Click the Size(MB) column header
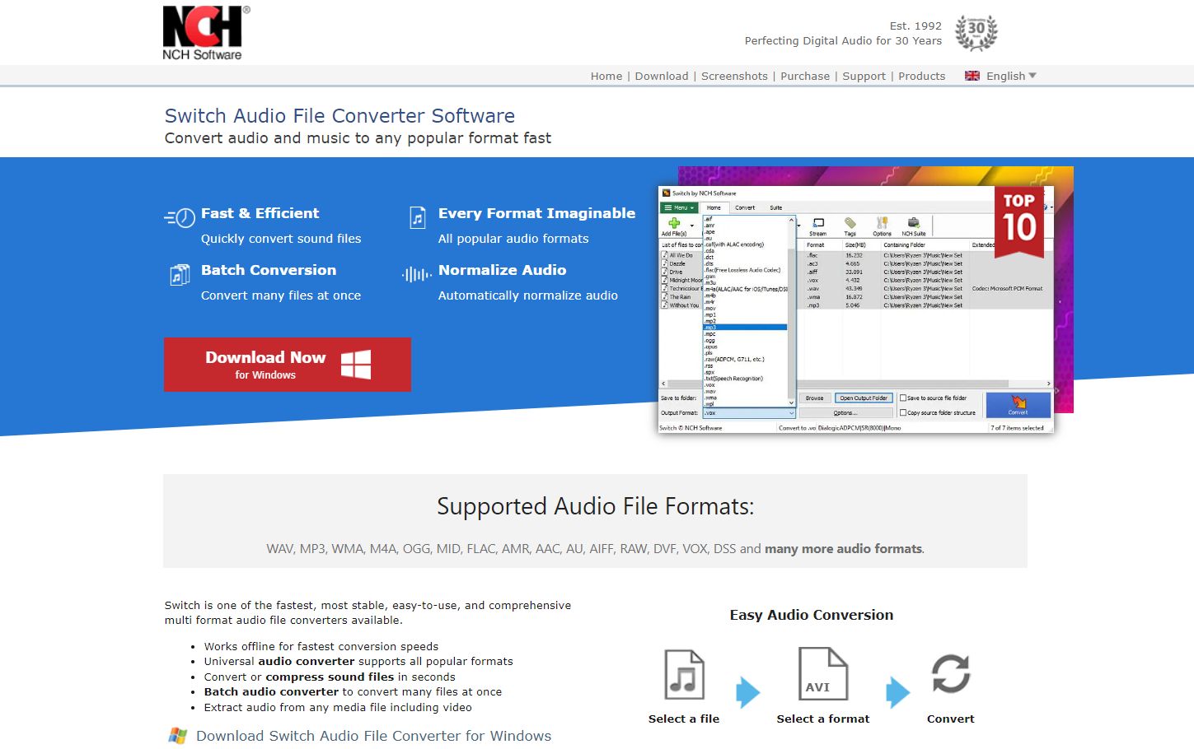1194x749 pixels. click(x=855, y=244)
